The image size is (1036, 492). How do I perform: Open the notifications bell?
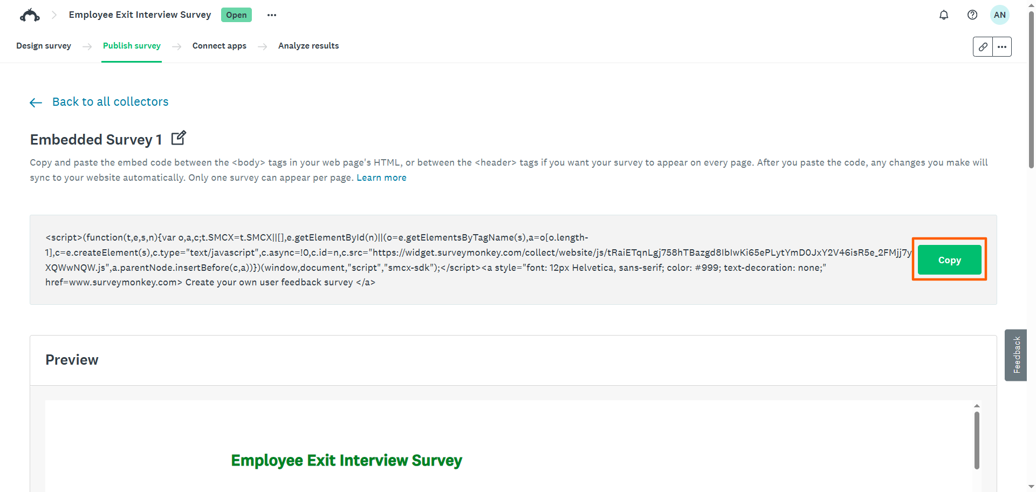944,15
